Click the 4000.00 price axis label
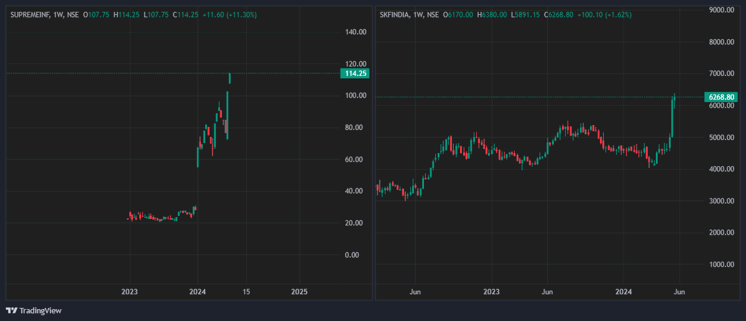The width and height of the screenshot is (746, 321). pyautogui.click(x=722, y=169)
